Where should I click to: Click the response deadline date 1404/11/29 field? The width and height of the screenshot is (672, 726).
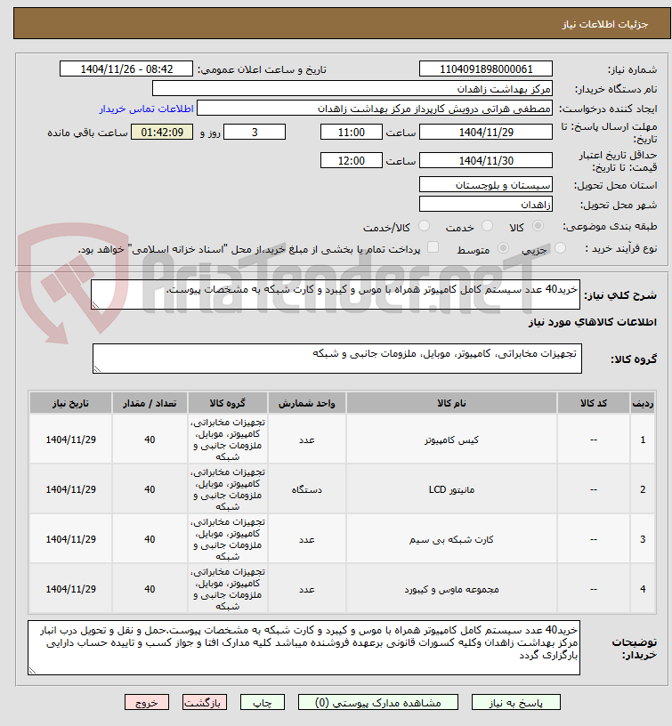[x=485, y=132]
